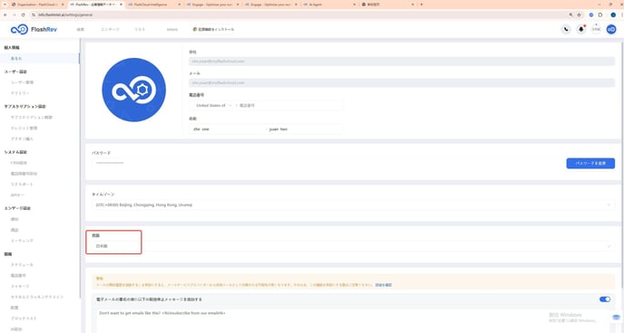This screenshot has width=624, height=333.
Task: Click the blue change password button
Action: pyautogui.click(x=590, y=164)
